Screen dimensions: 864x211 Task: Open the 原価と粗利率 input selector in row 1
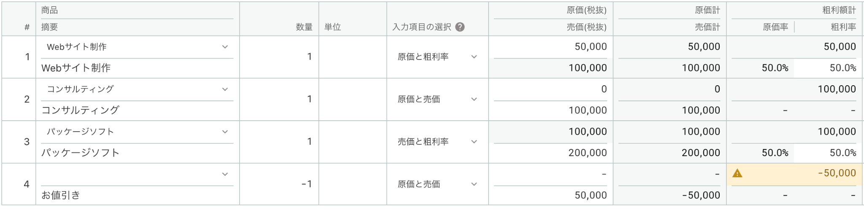click(437, 57)
